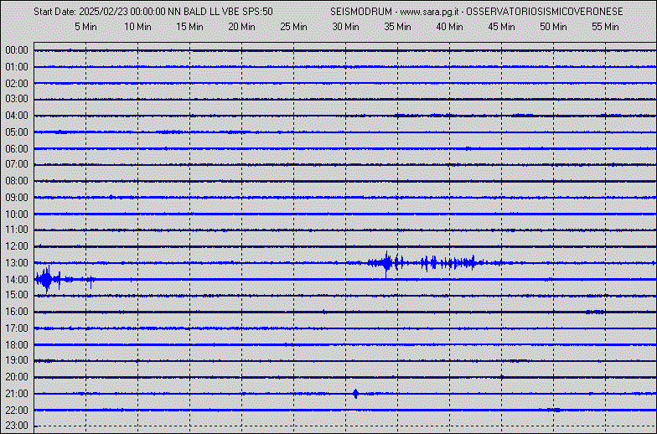This screenshot has height=434, width=657.
Task: Click the 21:00 hour label
Action: [x=17, y=394]
